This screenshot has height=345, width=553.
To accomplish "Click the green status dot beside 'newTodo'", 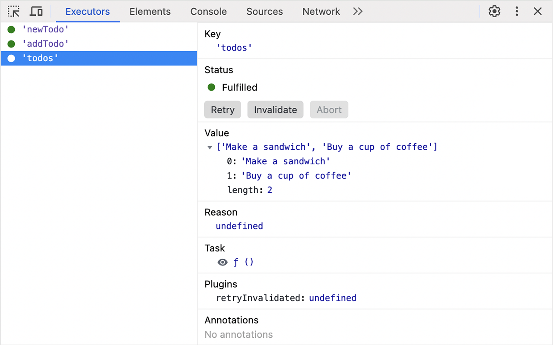I will (x=11, y=29).
